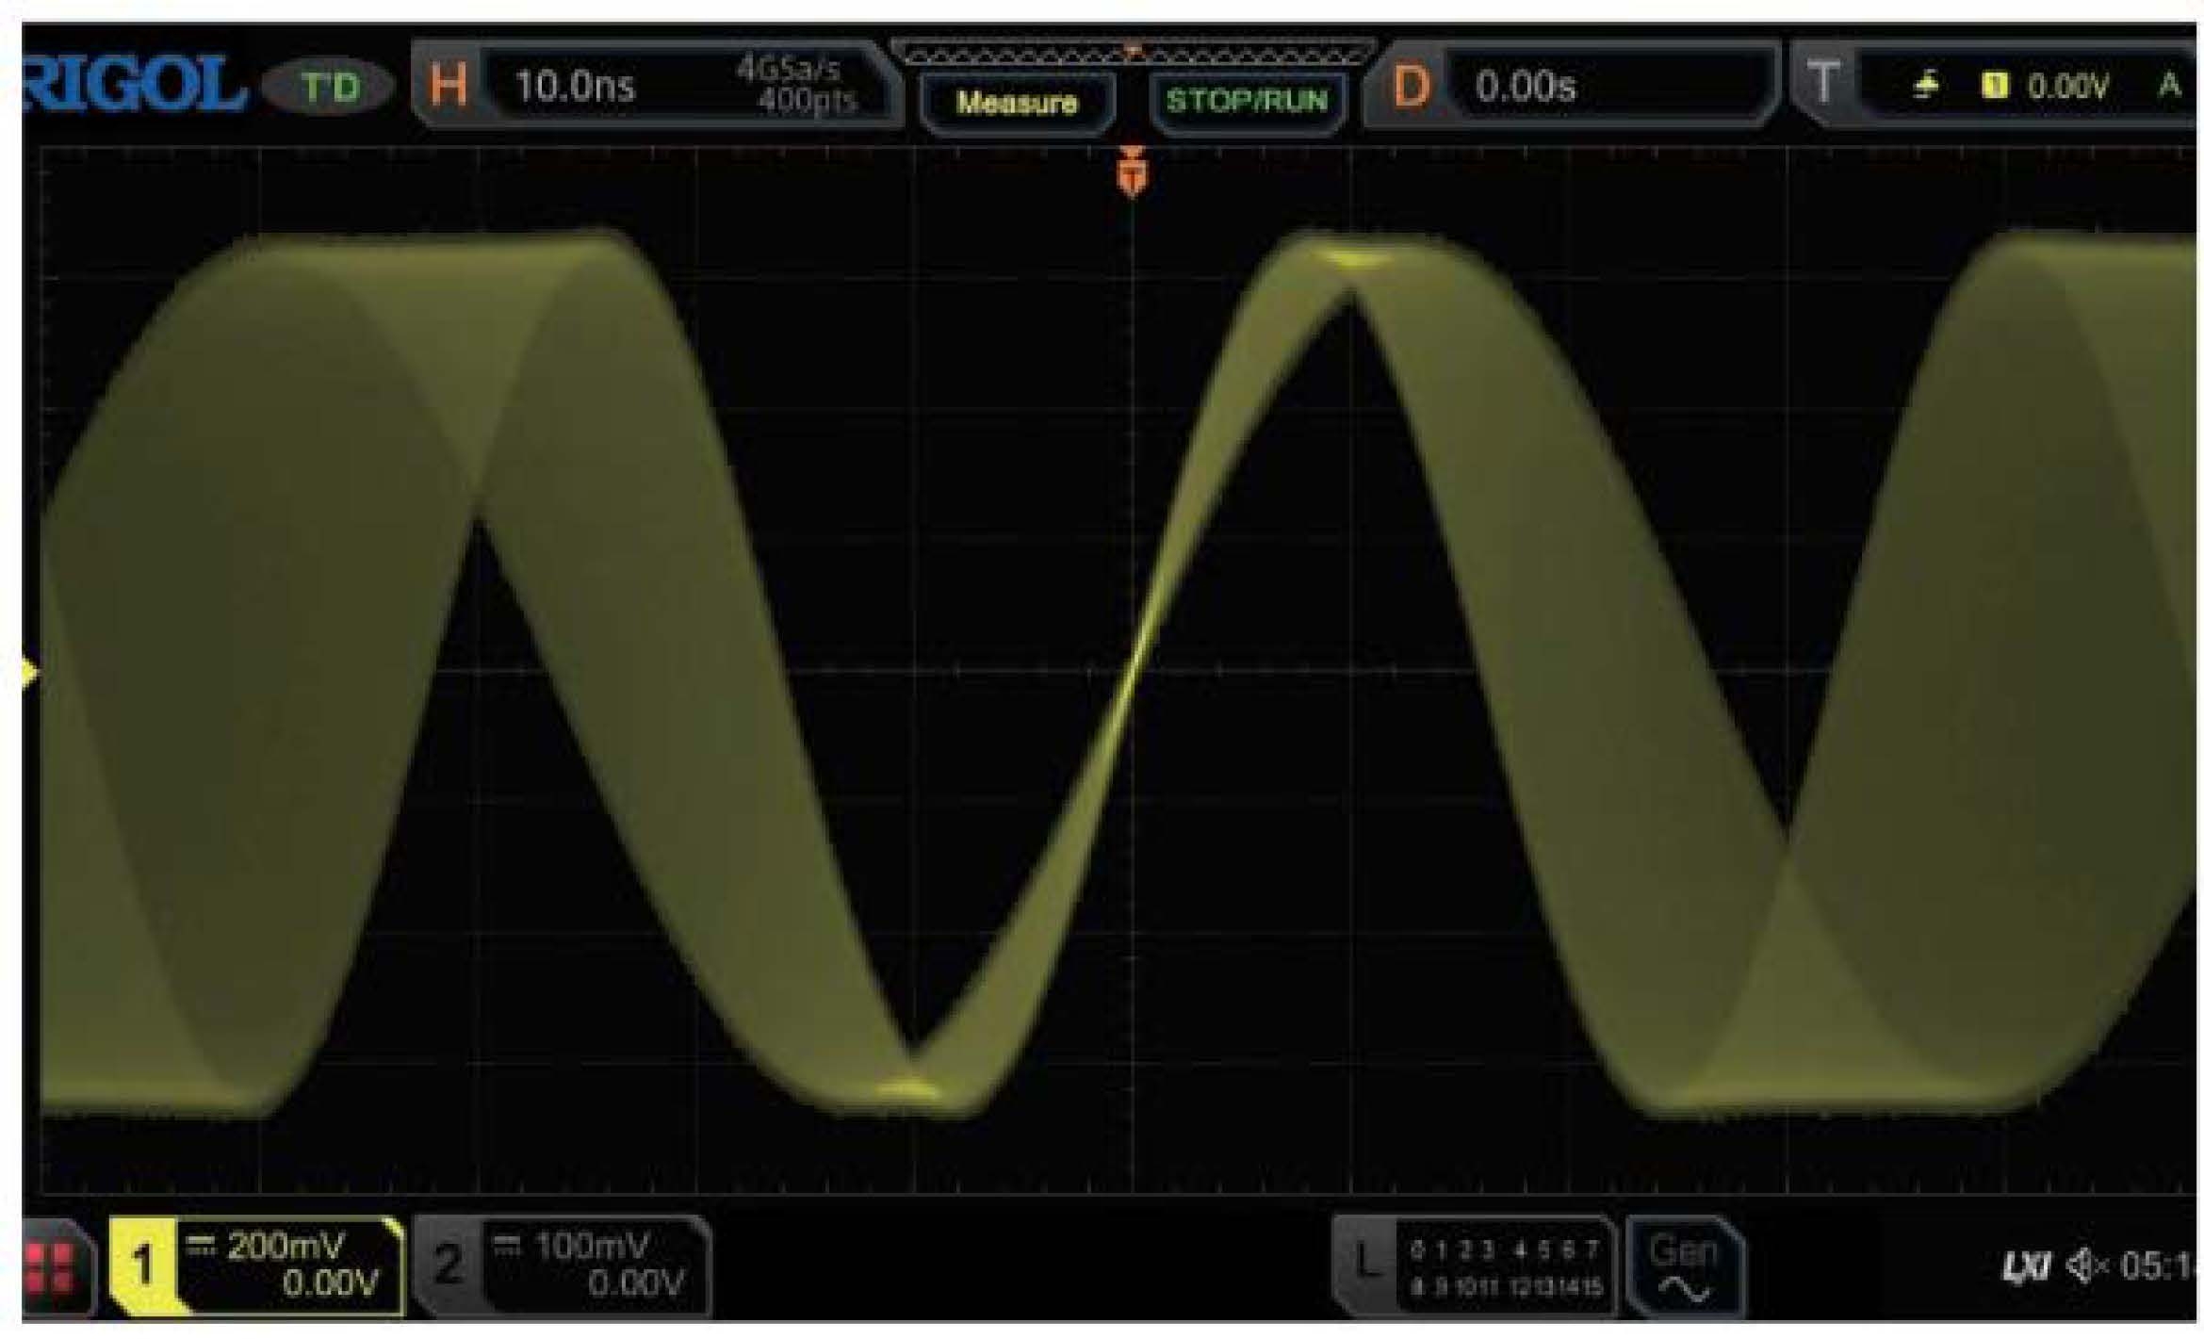Open the T trigger 0.00V settings
The height and width of the screenshot is (1339, 2204).
point(2067,87)
